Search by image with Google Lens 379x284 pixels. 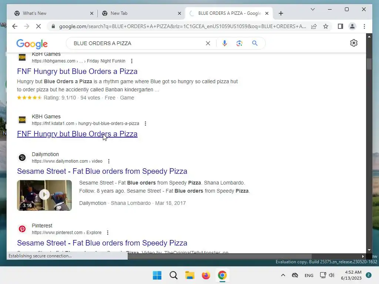pyautogui.click(x=239, y=43)
